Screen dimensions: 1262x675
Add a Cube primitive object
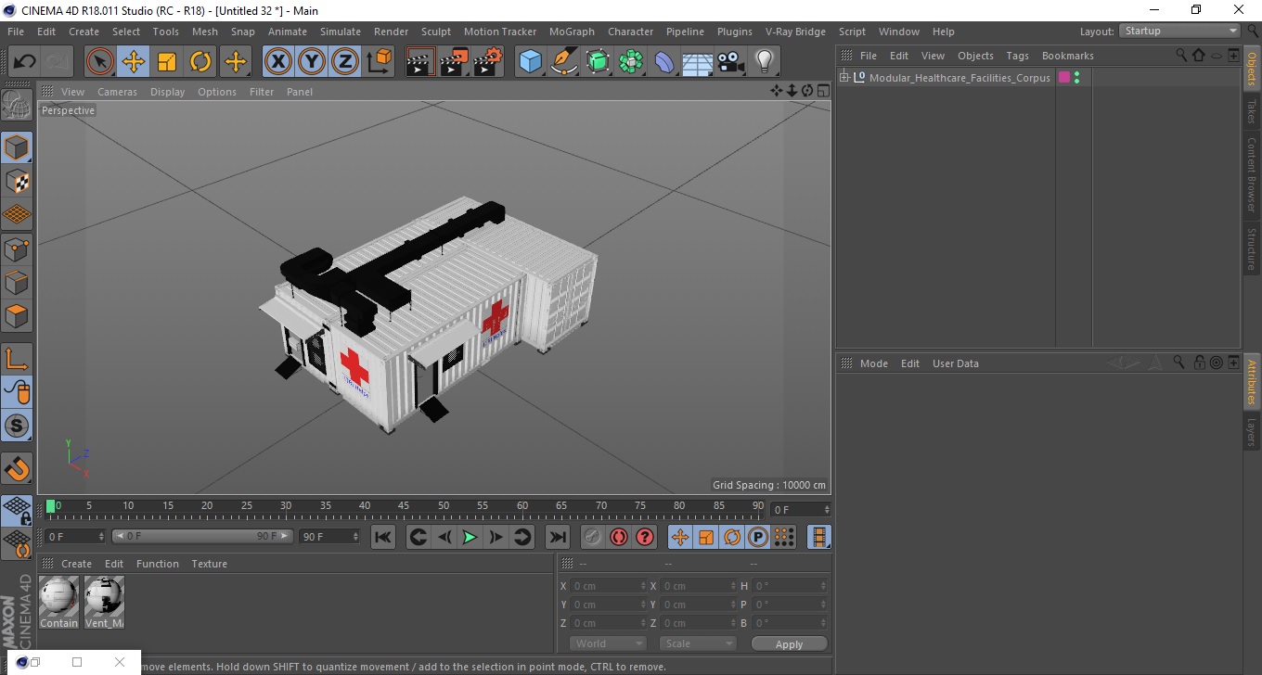click(531, 62)
